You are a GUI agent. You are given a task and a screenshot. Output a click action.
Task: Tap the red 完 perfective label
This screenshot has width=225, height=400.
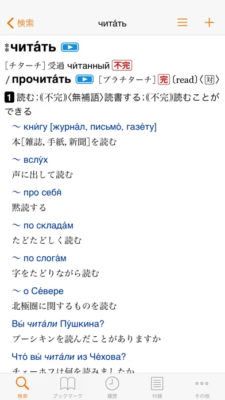point(164,79)
